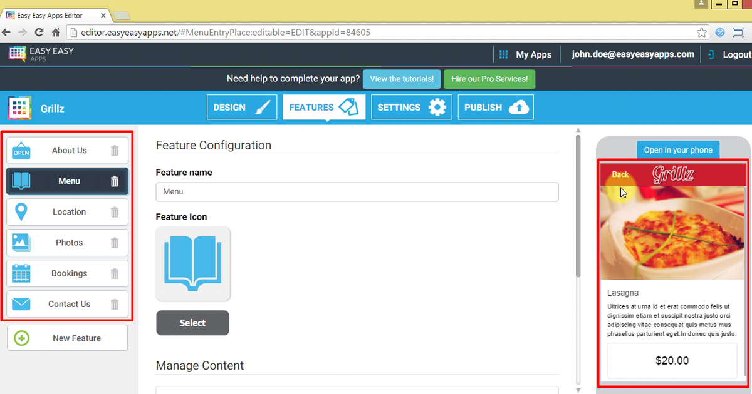Click the Open in your phone link

678,150
